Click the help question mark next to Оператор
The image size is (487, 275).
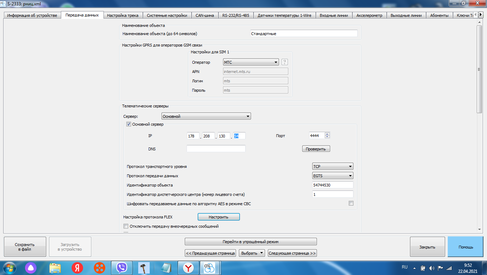click(x=285, y=62)
